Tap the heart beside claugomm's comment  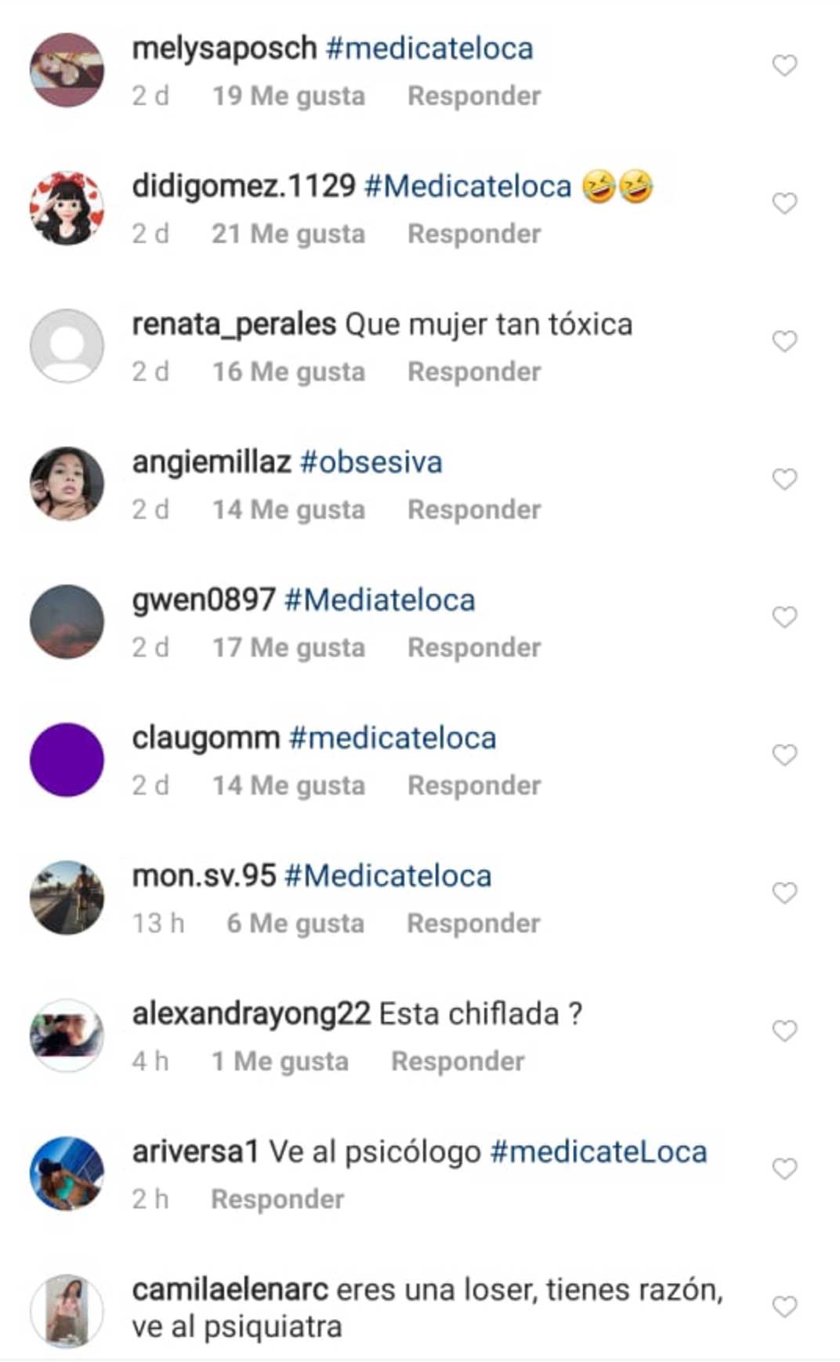[x=784, y=755]
